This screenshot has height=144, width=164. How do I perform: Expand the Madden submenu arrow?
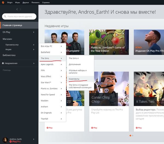(61, 101)
